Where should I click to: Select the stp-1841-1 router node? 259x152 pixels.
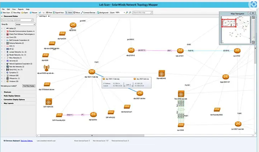coord(92,72)
